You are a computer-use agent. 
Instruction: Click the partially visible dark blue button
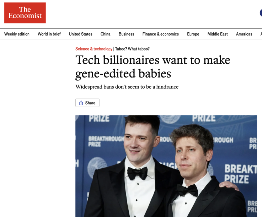(x=261, y=13)
